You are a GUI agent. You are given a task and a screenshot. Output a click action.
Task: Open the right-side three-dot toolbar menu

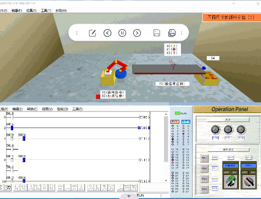181,33
